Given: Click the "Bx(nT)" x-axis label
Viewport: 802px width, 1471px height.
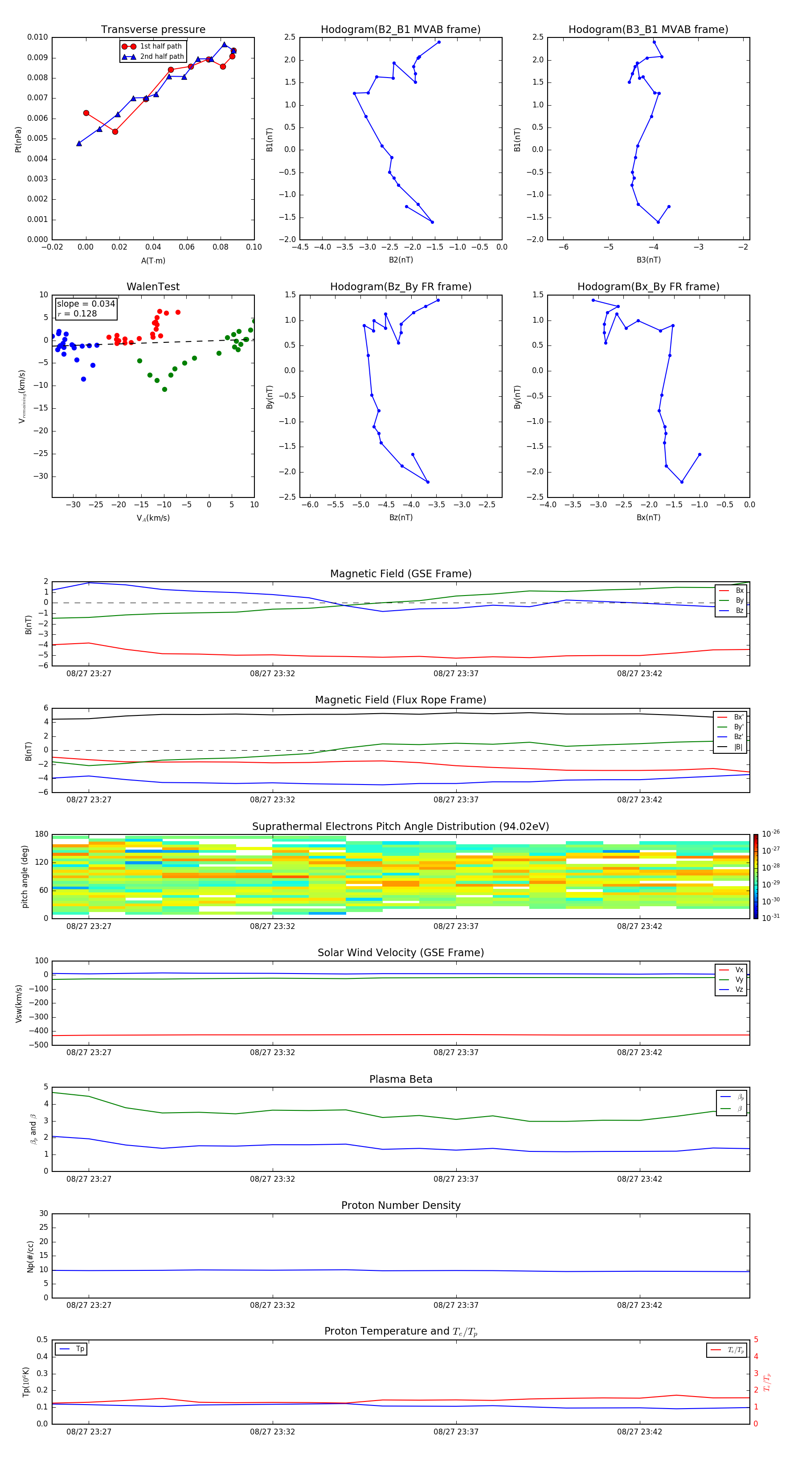Looking at the screenshot, I should [x=648, y=518].
